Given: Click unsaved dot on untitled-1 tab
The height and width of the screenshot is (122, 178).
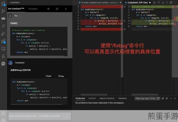Looking at the screenshot, I should coord(120,2).
